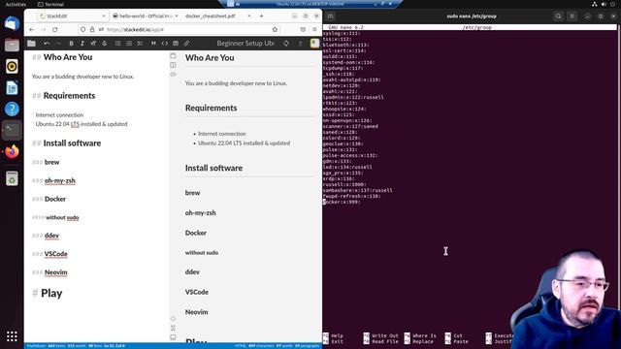Screen dimensions: 621x349
Task: Apply Bold formatting in StackEdit
Action: (71, 43)
